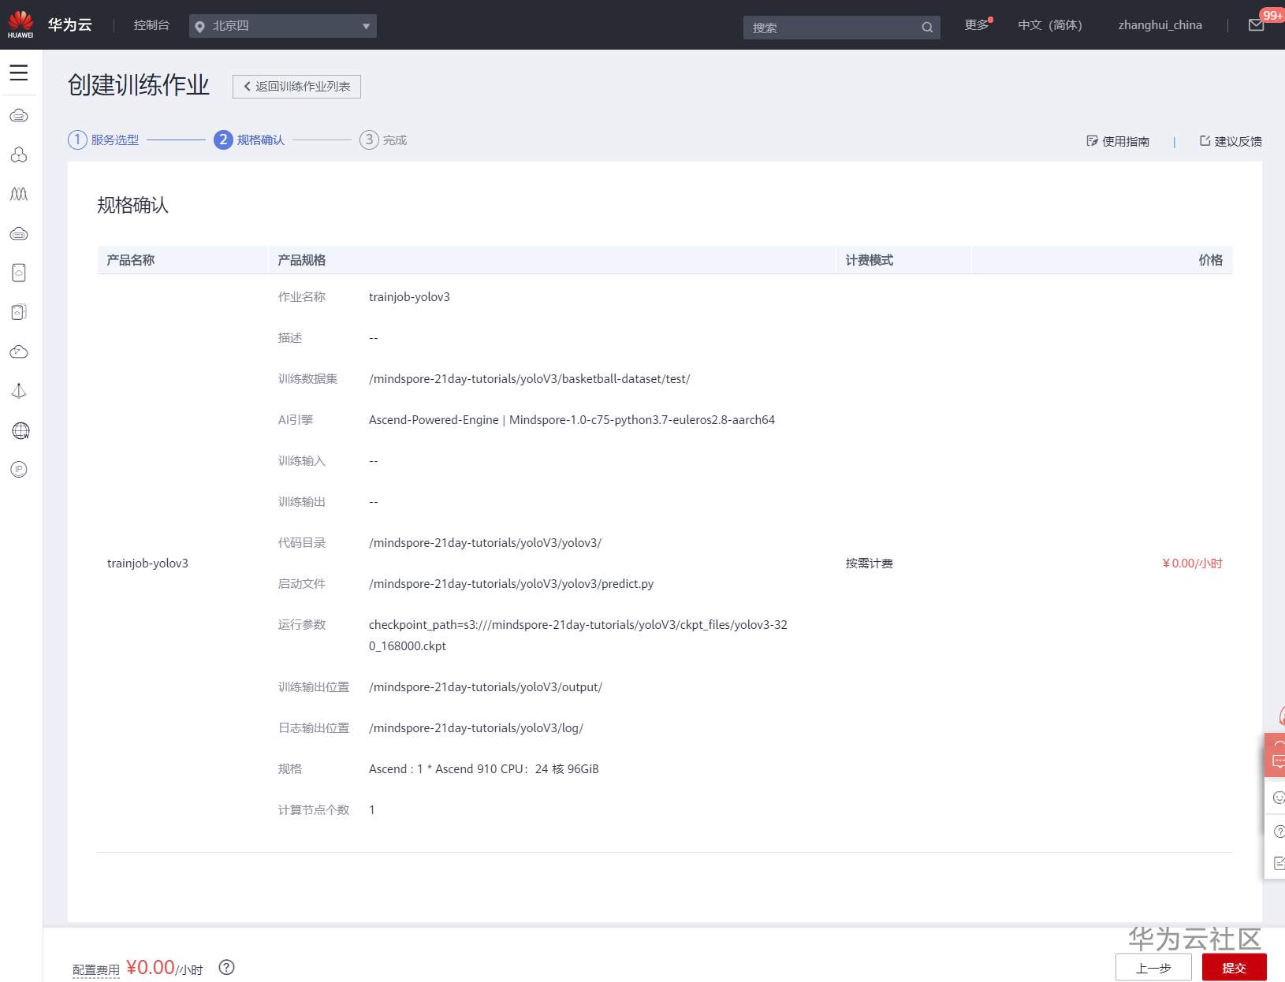Click the 训练输入 label
1285x982 pixels.
pyautogui.click(x=302, y=461)
